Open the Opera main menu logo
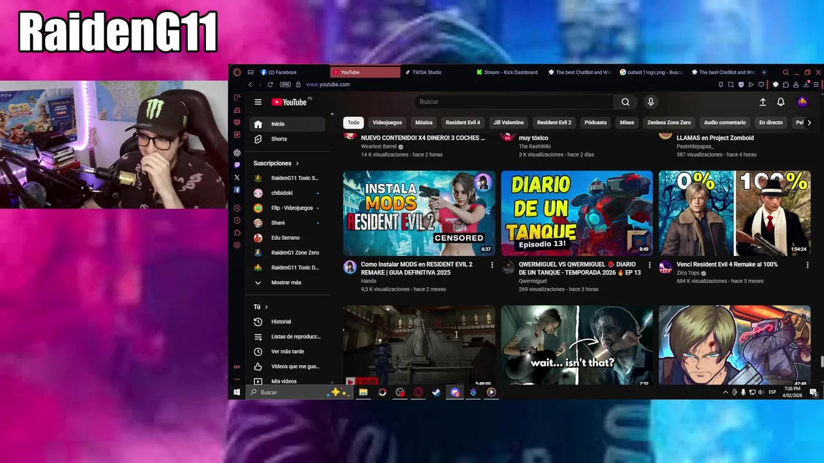This screenshot has height=463, width=824. (x=237, y=72)
